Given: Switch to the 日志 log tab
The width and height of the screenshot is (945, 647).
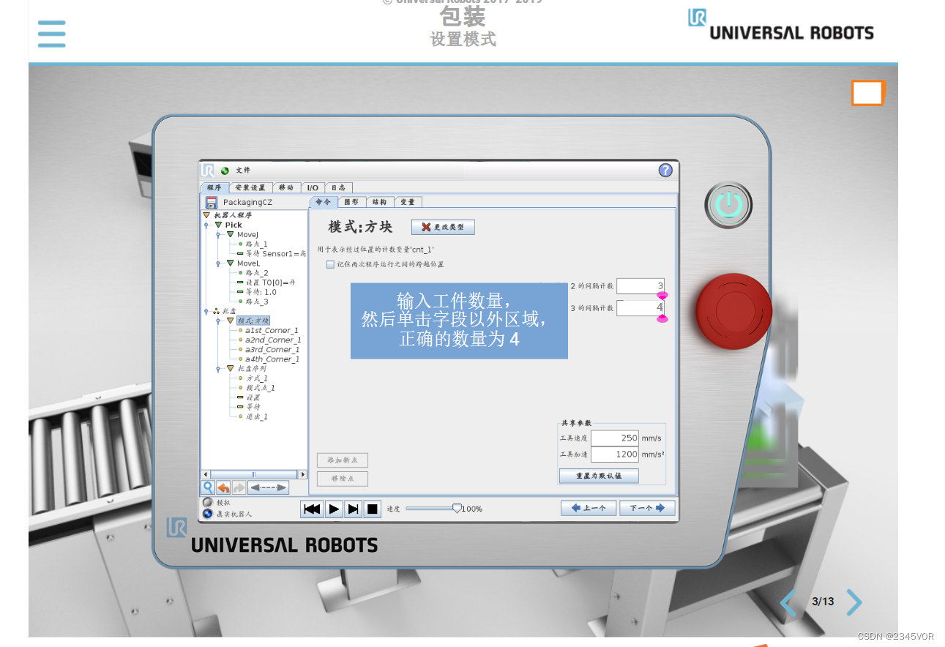Looking at the screenshot, I should pos(338,187).
